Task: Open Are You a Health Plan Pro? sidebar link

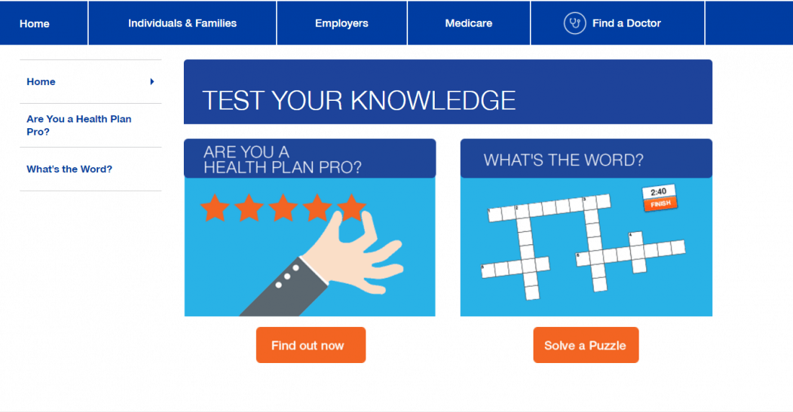Action: (x=79, y=125)
